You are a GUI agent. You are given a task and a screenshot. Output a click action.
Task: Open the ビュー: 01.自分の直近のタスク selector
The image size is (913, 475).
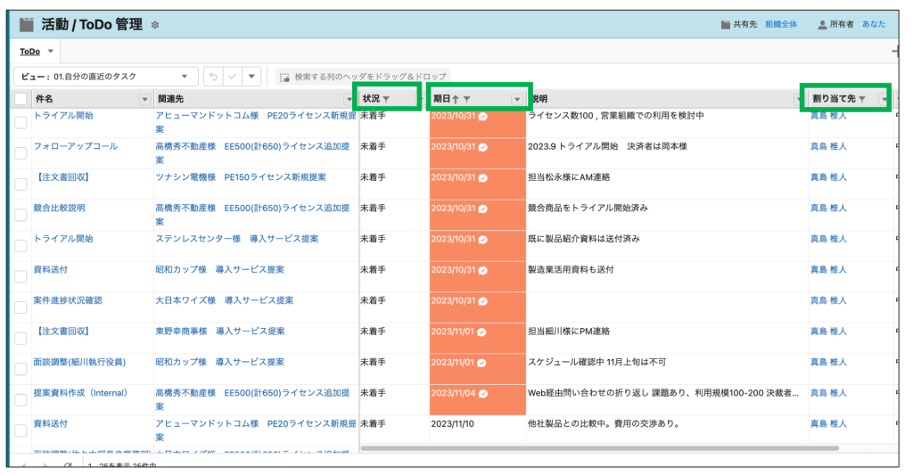click(105, 77)
